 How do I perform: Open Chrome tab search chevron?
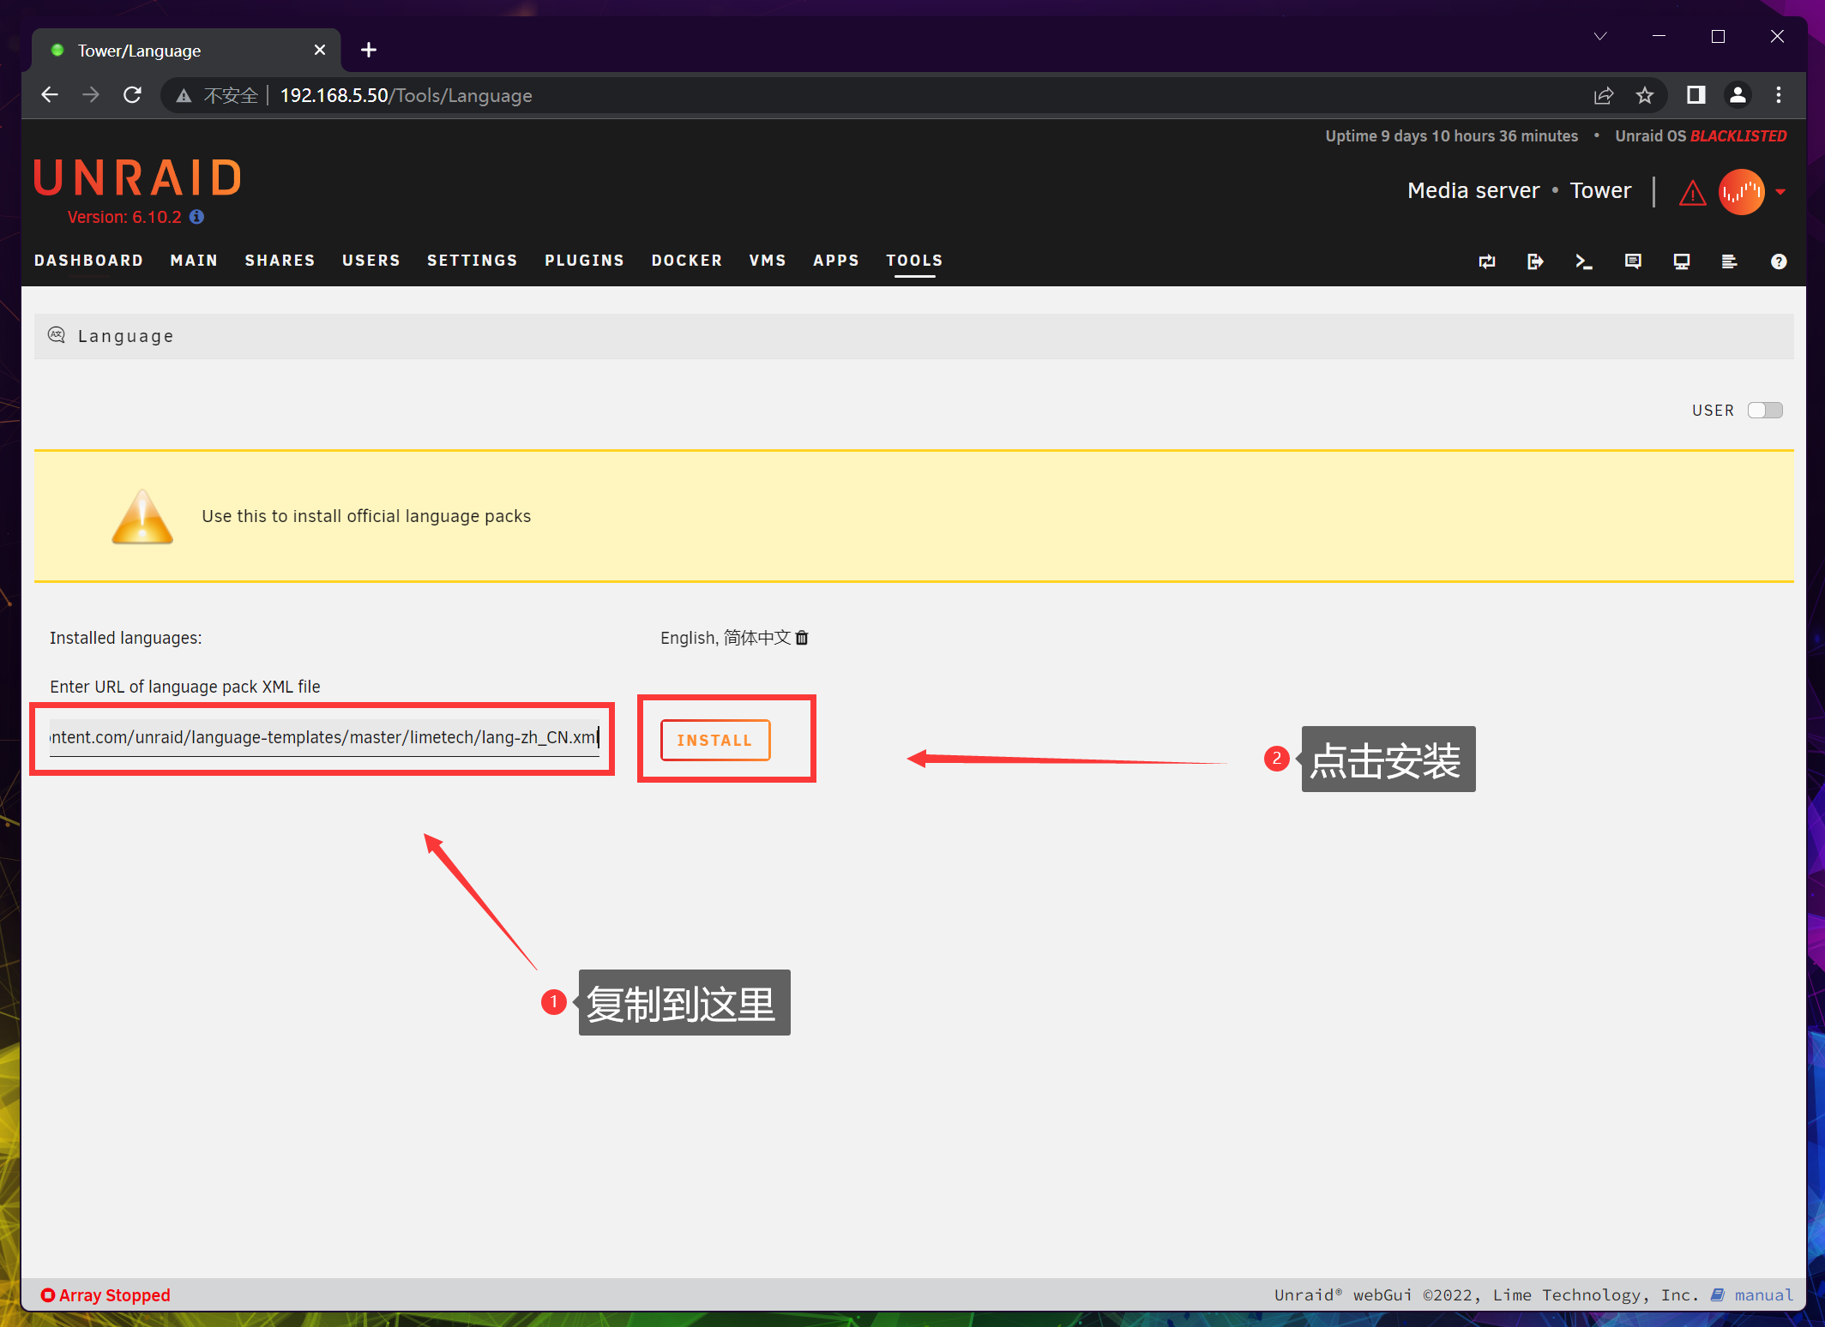click(1600, 36)
